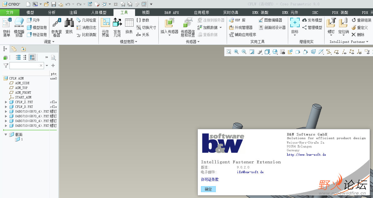Open the UDF 库 library
373x198 pixels.
[x=238, y=20]
